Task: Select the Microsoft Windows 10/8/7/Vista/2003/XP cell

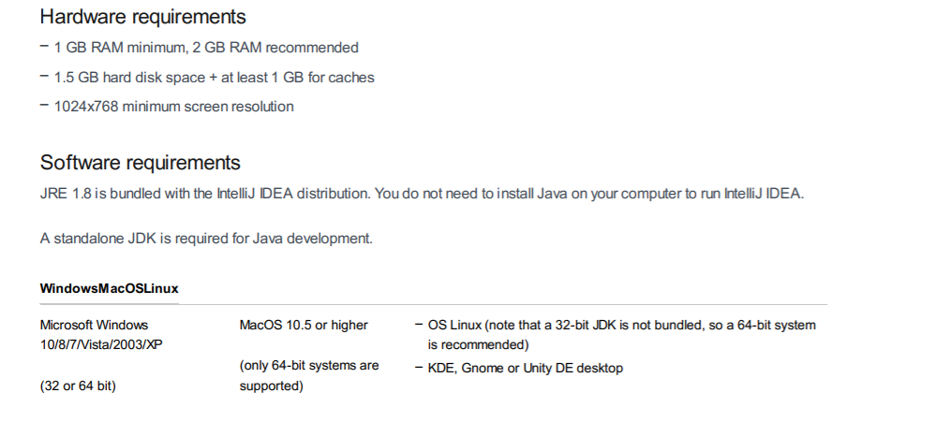Action: coord(101,334)
